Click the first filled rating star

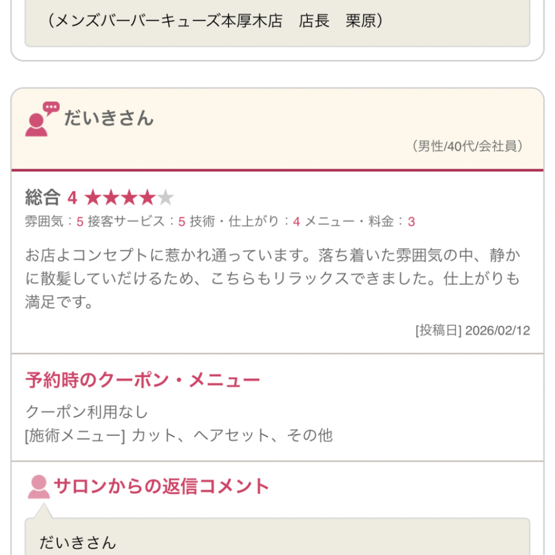tap(93, 198)
